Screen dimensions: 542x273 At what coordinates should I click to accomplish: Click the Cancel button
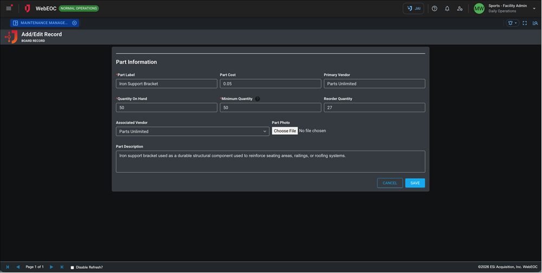click(x=390, y=183)
